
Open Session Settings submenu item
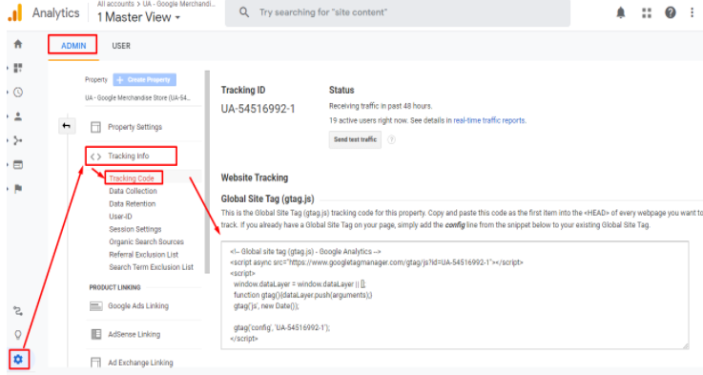[134, 229]
